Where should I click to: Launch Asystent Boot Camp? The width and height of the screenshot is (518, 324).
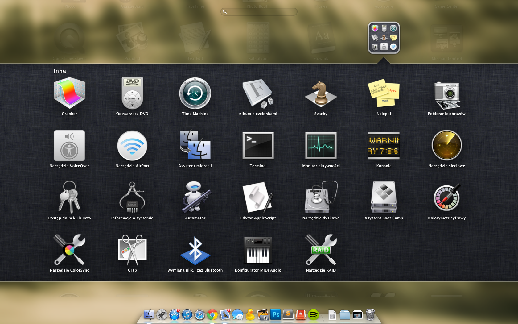384,198
